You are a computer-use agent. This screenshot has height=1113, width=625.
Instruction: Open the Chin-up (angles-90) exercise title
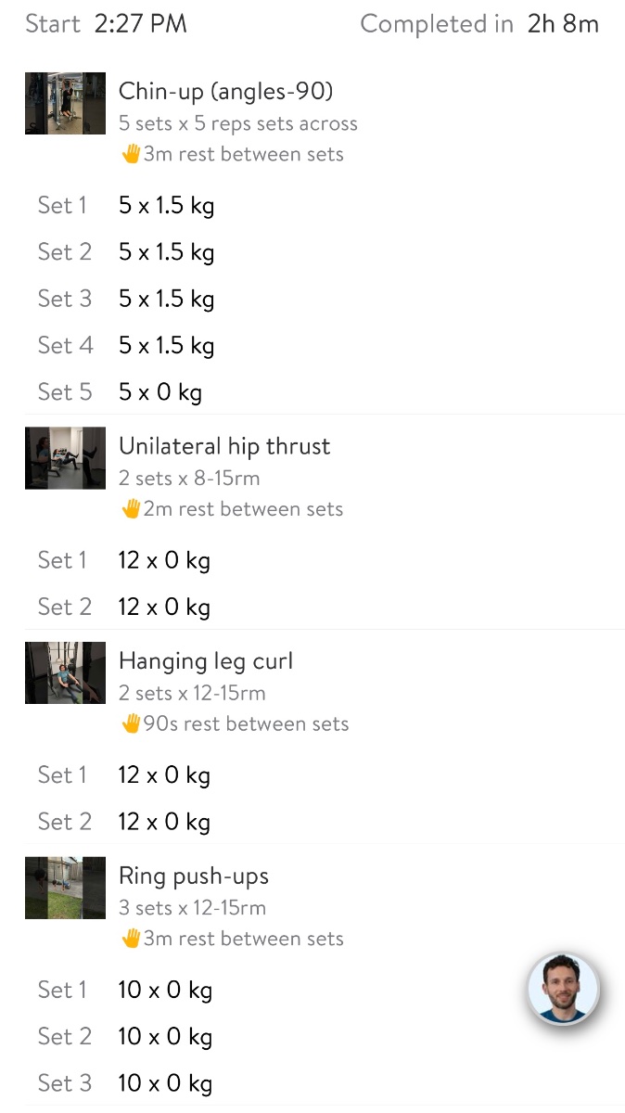tap(225, 91)
